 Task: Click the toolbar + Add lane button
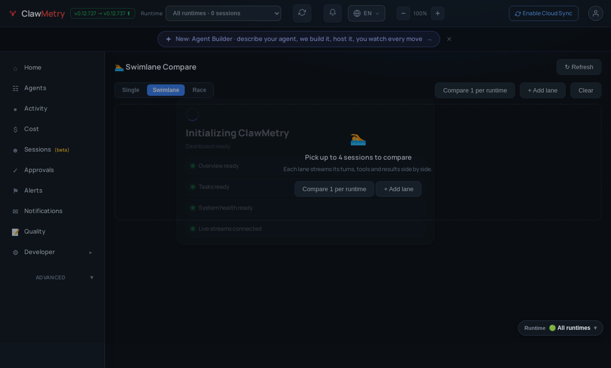coord(543,91)
